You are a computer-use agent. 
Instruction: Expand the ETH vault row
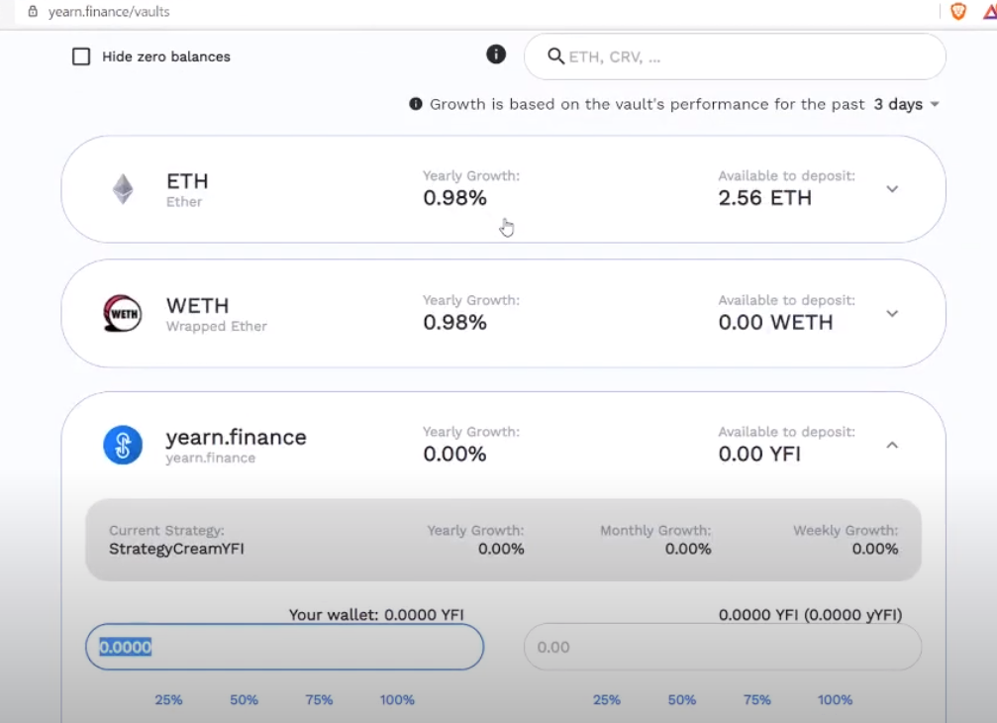pyautogui.click(x=892, y=189)
